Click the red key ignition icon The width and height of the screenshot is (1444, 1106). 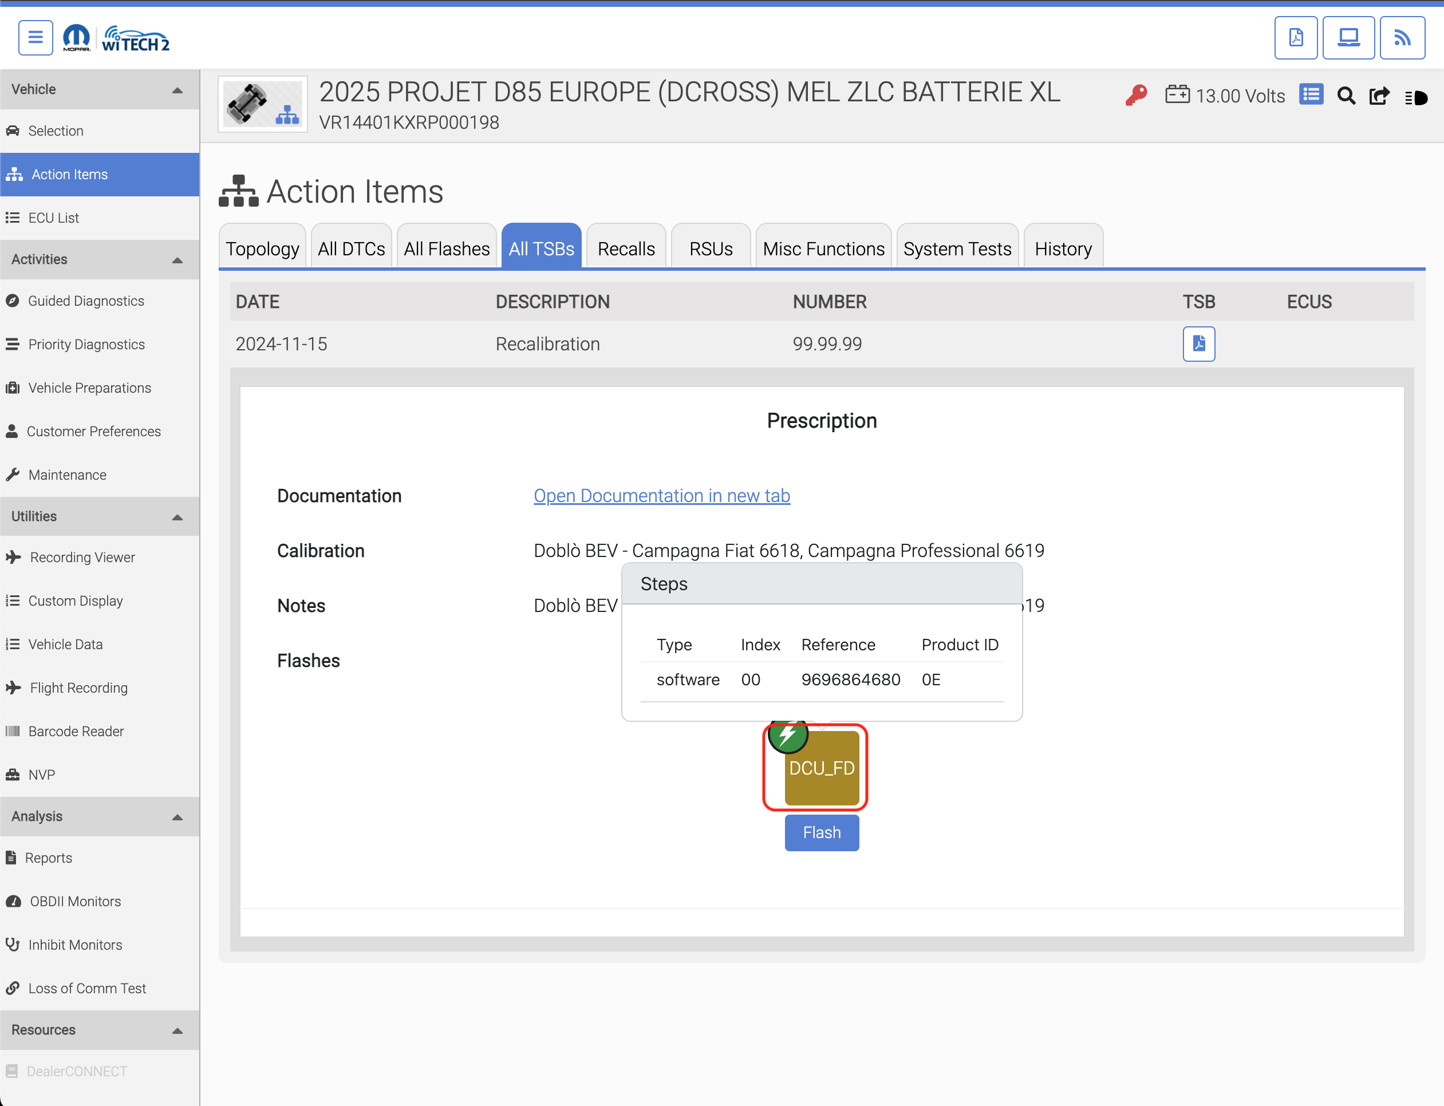(1136, 96)
